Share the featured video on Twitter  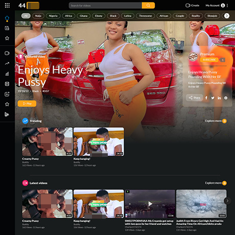click(x=213, y=98)
